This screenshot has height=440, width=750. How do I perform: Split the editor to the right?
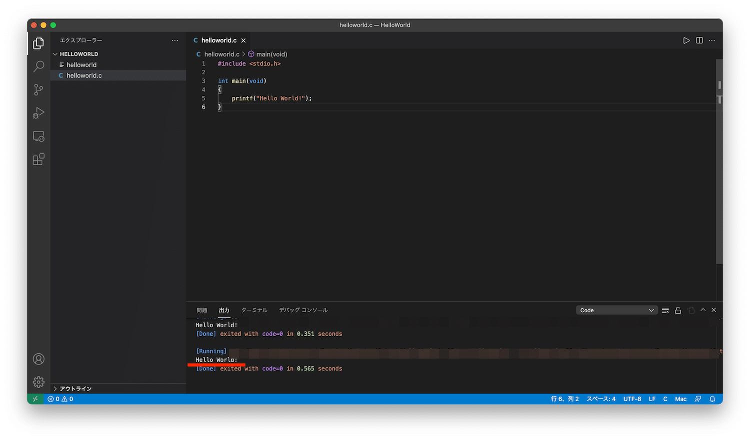click(x=699, y=40)
